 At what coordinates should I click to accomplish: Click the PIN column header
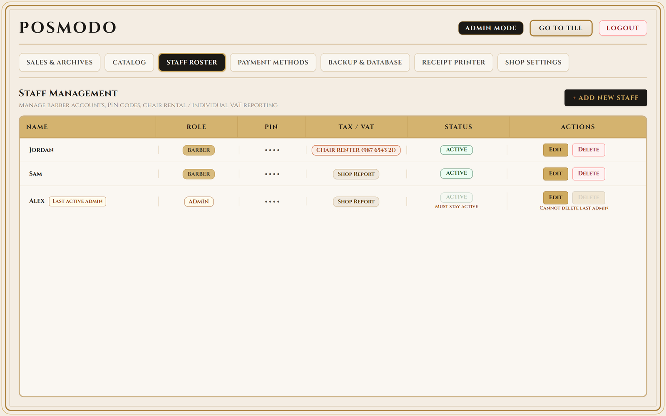pyautogui.click(x=271, y=127)
